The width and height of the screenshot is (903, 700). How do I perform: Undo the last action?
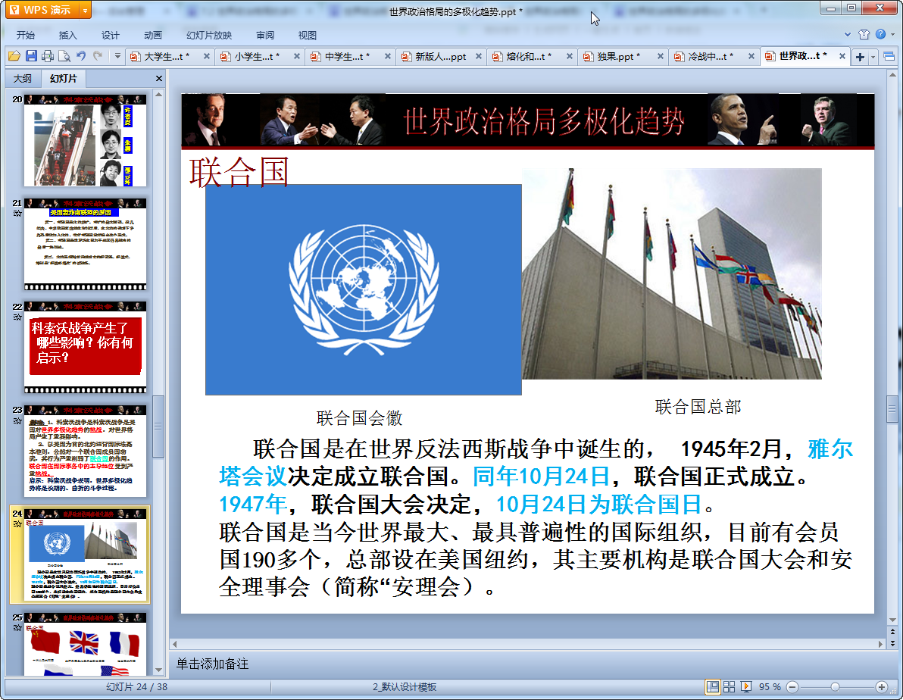[x=81, y=56]
